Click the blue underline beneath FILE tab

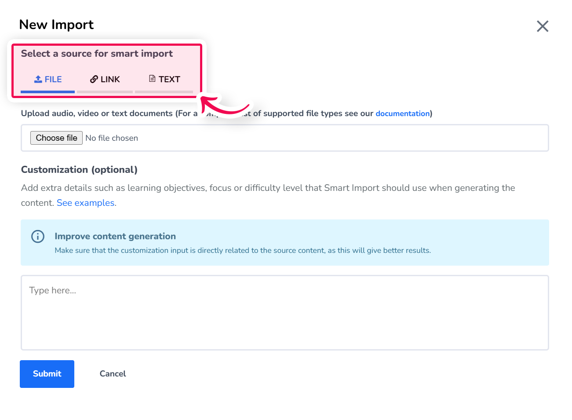48,92
